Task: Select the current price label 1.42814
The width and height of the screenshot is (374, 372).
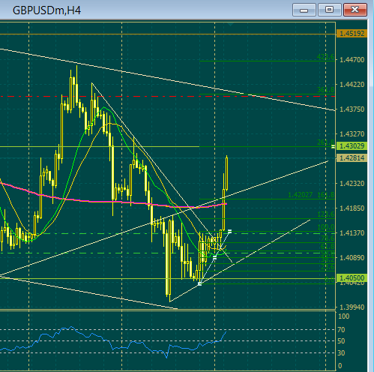Action: (x=352, y=157)
